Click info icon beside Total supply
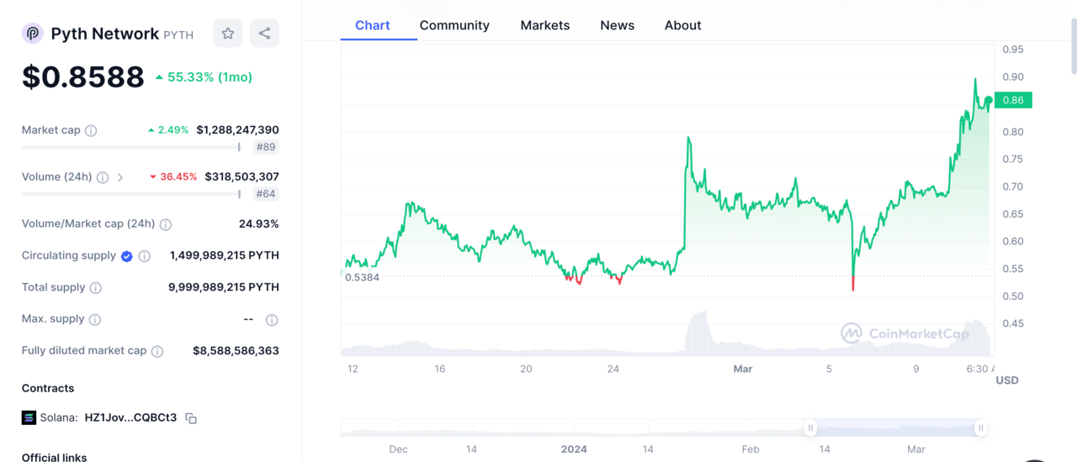This screenshot has height=462, width=1077. point(96,288)
